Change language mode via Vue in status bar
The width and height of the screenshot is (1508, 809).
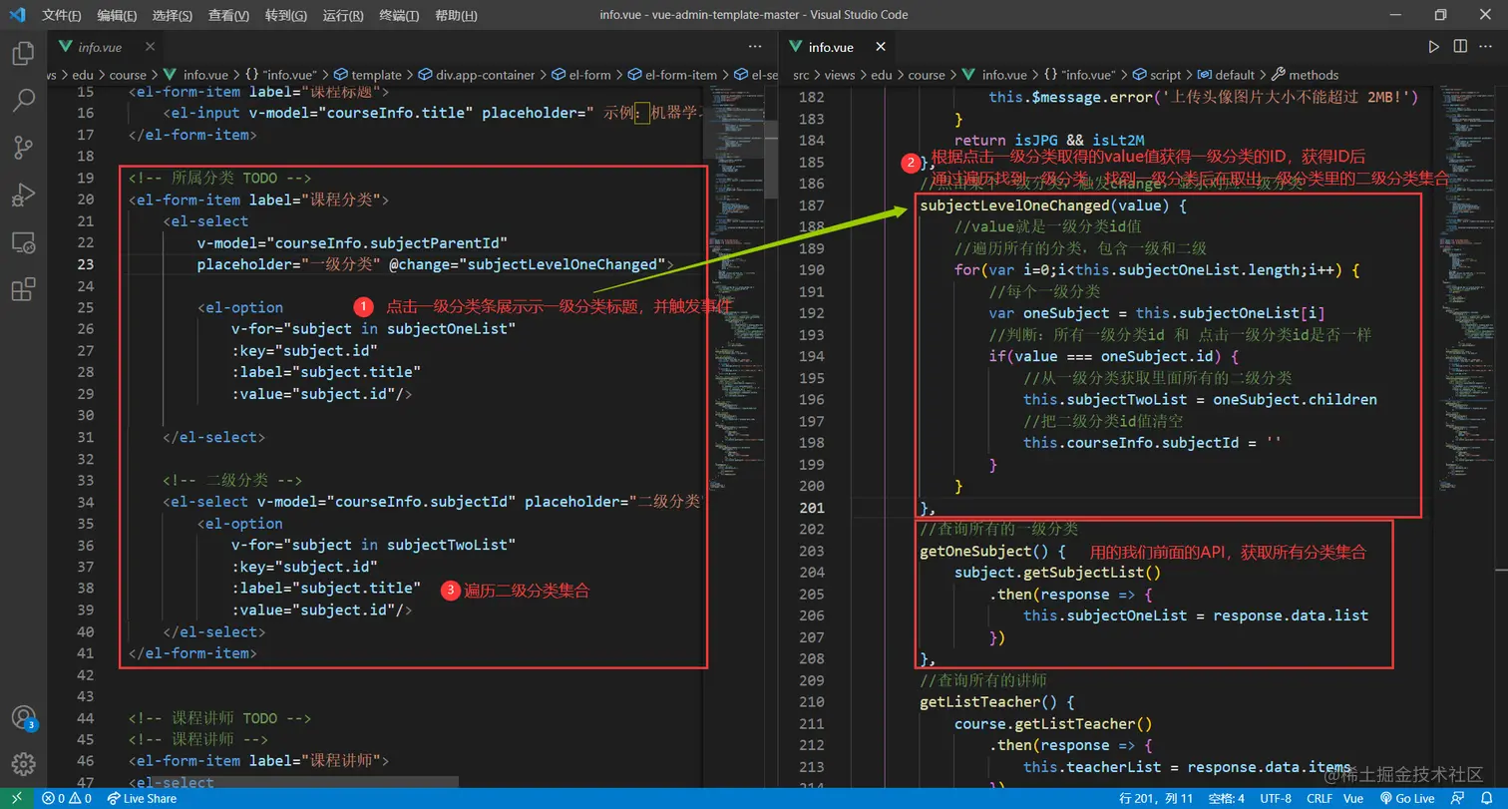(x=1353, y=798)
